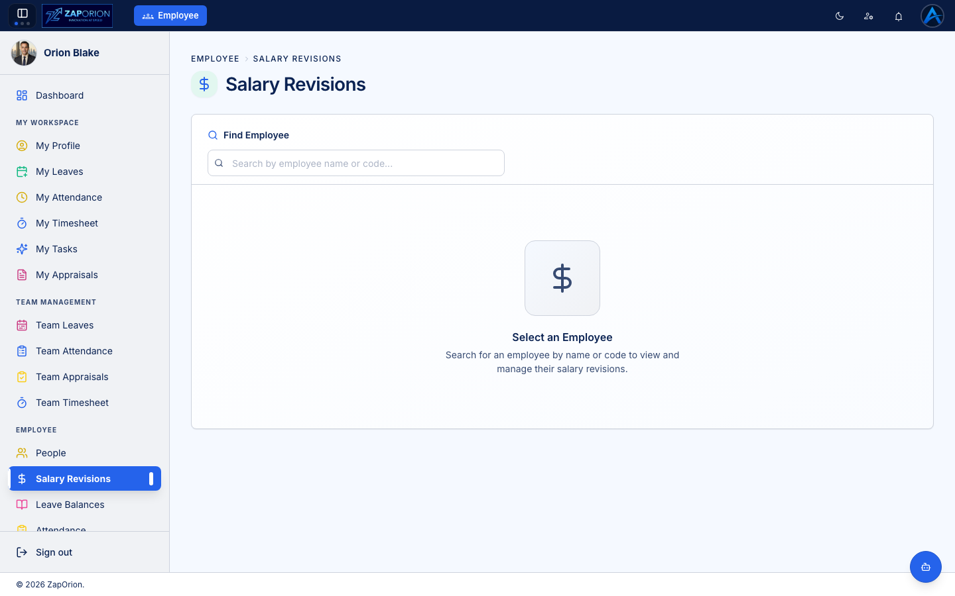Click the My Attendance clock icon
Image resolution: width=955 pixels, height=596 pixels.
point(22,197)
